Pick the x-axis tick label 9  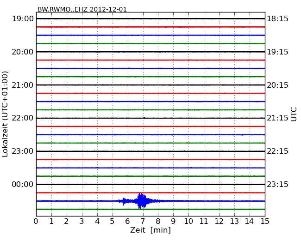coord(173,221)
